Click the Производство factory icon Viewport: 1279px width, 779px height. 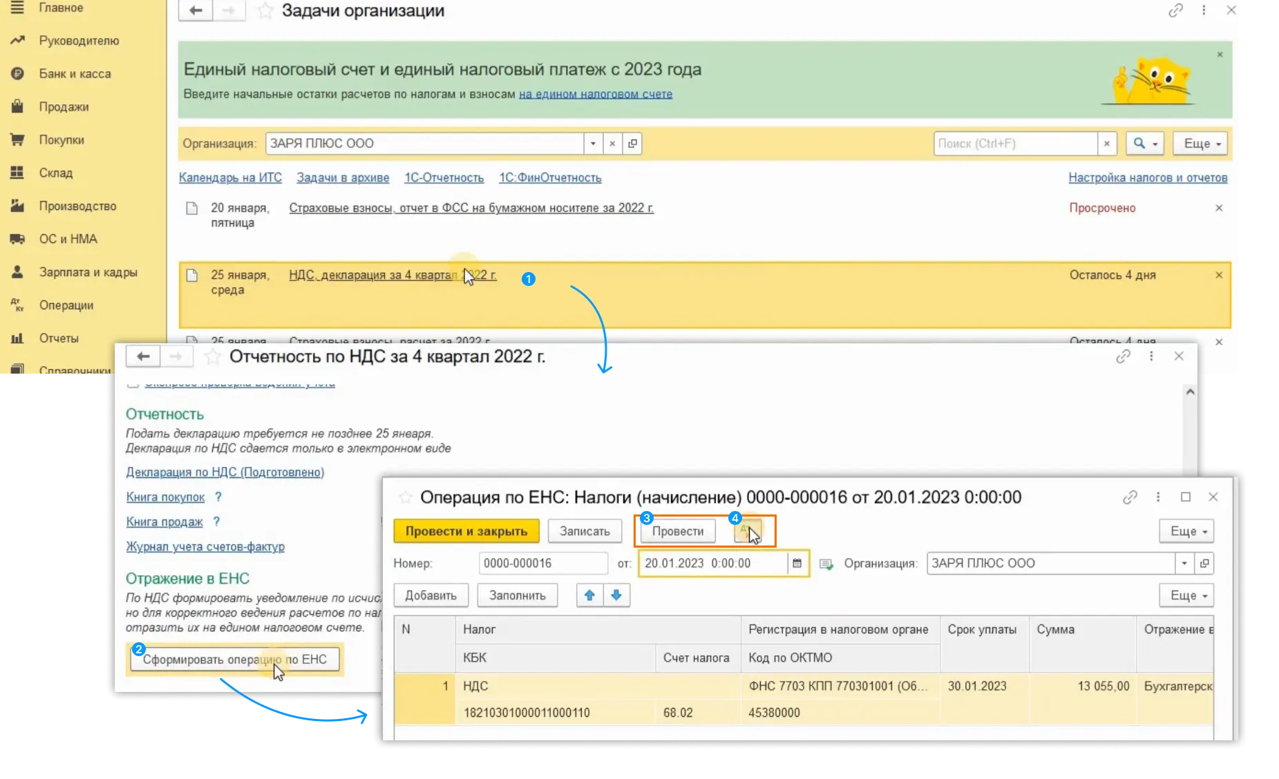click(17, 206)
